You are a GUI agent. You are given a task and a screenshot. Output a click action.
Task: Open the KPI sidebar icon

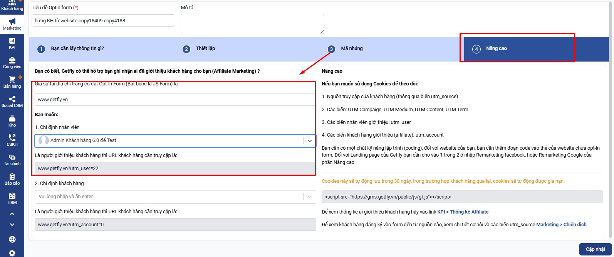12,43
